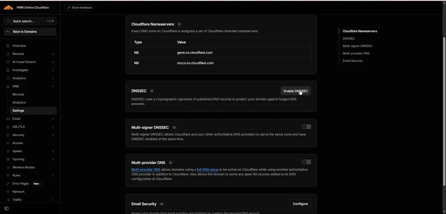Collapse sidebar with the panel icon

pos(6,208)
